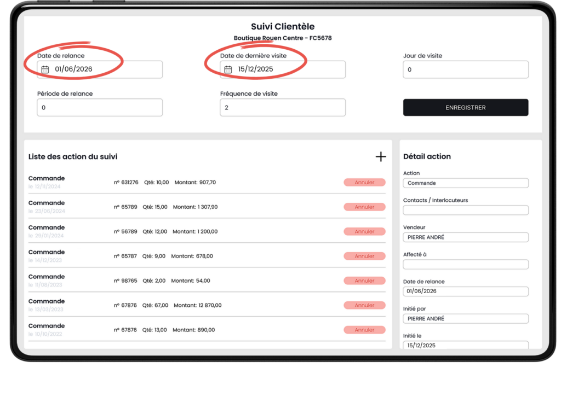This screenshot has height=397, width=561.
Task: Annuler commande n° 65789 from 23/06/2024
Action: coord(364,207)
